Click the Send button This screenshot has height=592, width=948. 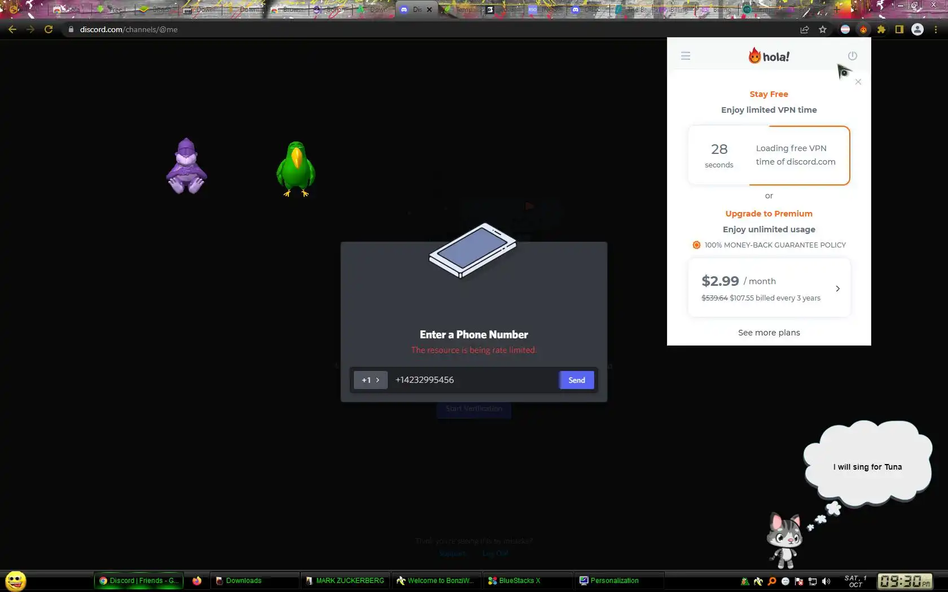577,380
